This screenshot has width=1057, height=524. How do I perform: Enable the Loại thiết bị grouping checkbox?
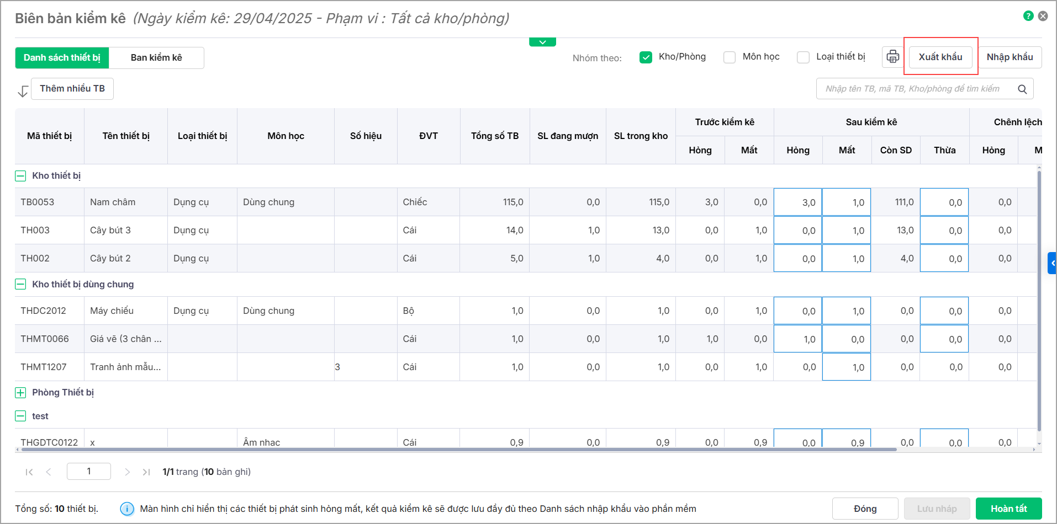[803, 57]
